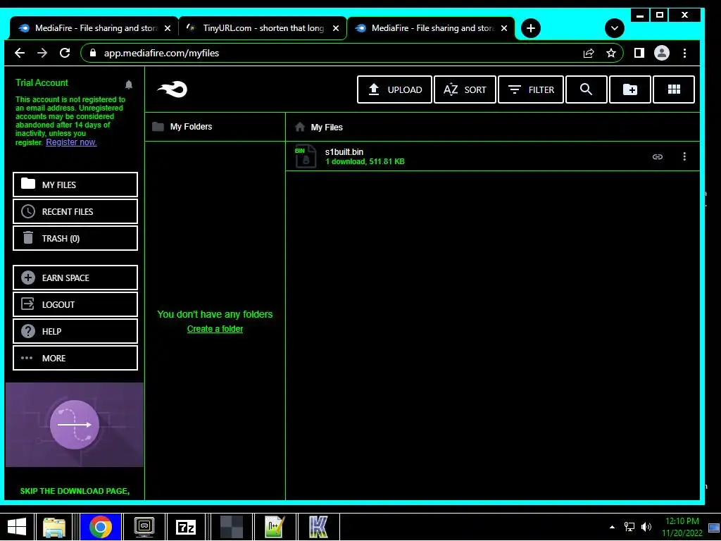
Task: Open 7-Zip from taskbar
Action: click(x=186, y=527)
